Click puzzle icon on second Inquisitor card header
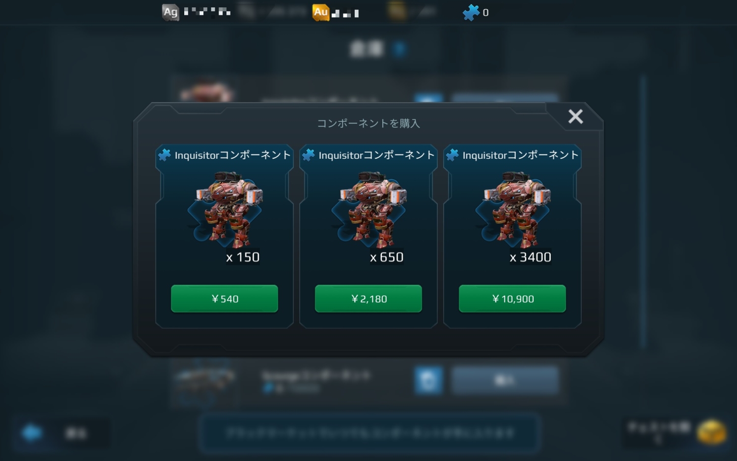Image resolution: width=737 pixels, height=461 pixels. tap(308, 155)
